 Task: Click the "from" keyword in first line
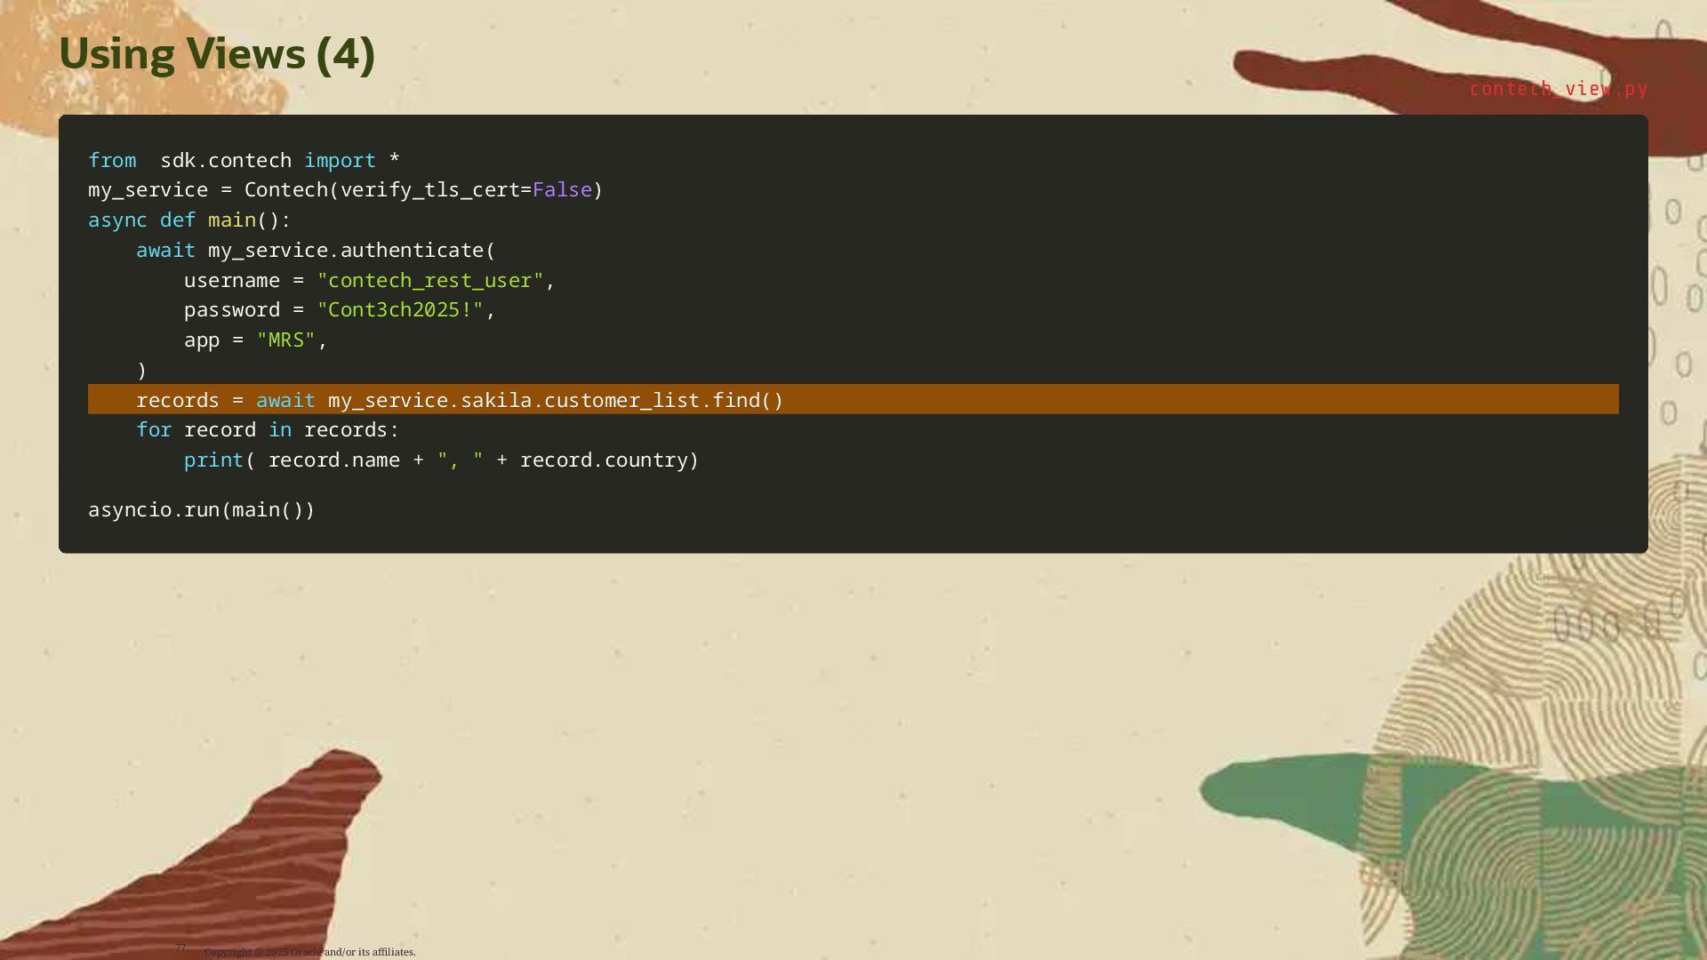coord(112,161)
